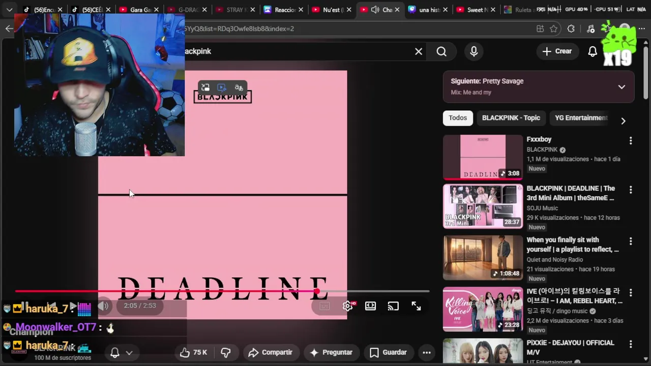
Task: Open the IVE Killing Voice thumbnail
Action: coord(483,309)
